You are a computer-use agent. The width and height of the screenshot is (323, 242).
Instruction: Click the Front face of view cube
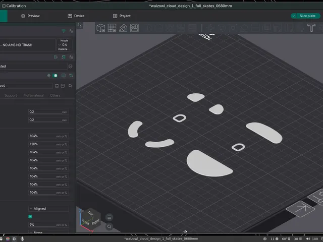click(85, 222)
